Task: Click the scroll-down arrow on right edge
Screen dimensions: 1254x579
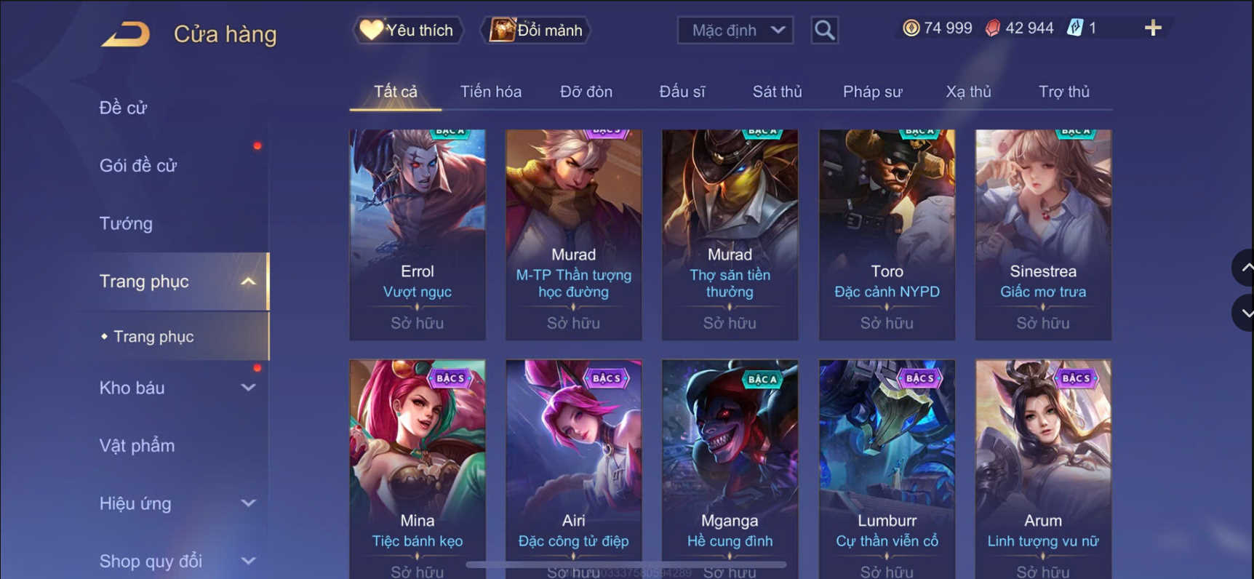Action: coord(1245,313)
